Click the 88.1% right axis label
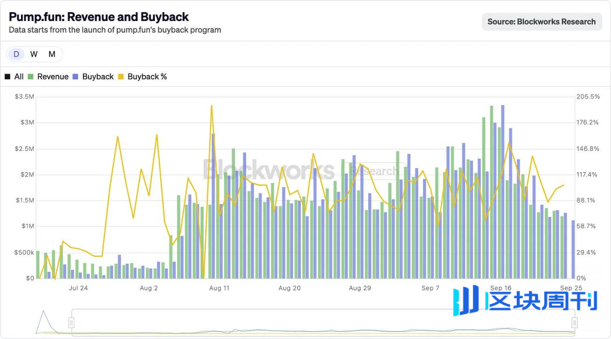 [587, 200]
